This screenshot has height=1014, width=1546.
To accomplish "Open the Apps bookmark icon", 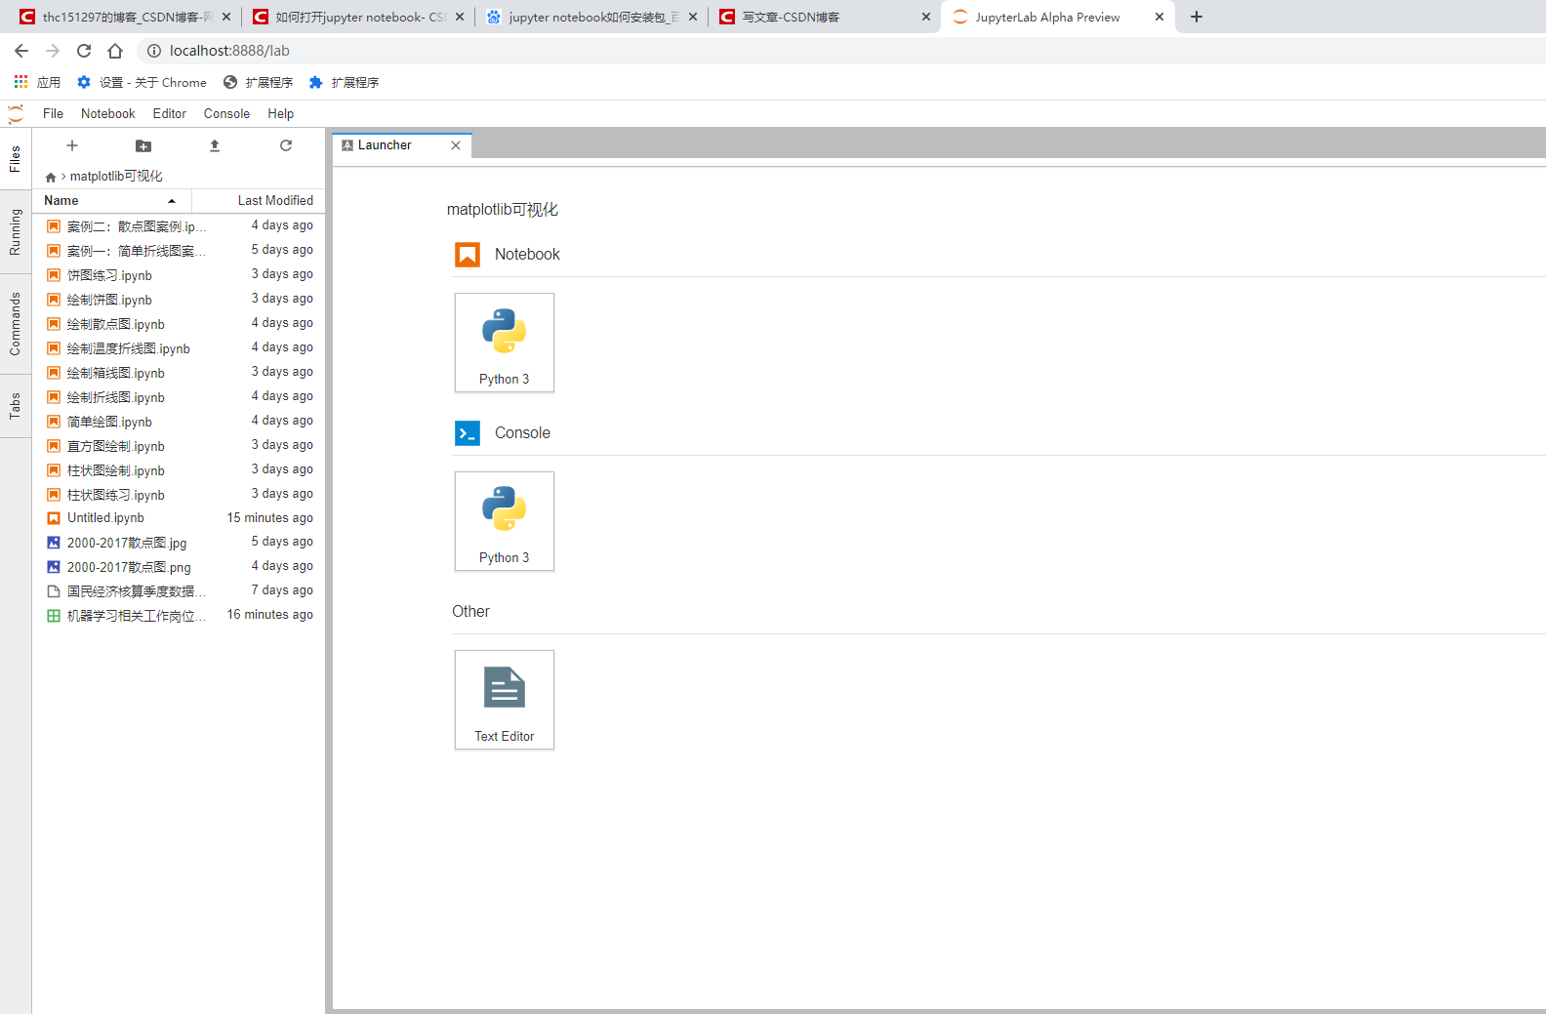I will point(20,82).
